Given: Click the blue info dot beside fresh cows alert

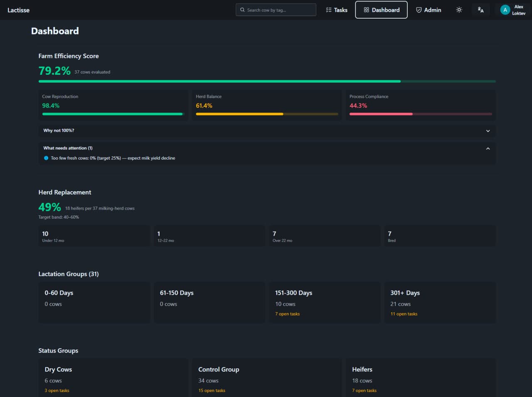Looking at the screenshot, I should (x=46, y=158).
